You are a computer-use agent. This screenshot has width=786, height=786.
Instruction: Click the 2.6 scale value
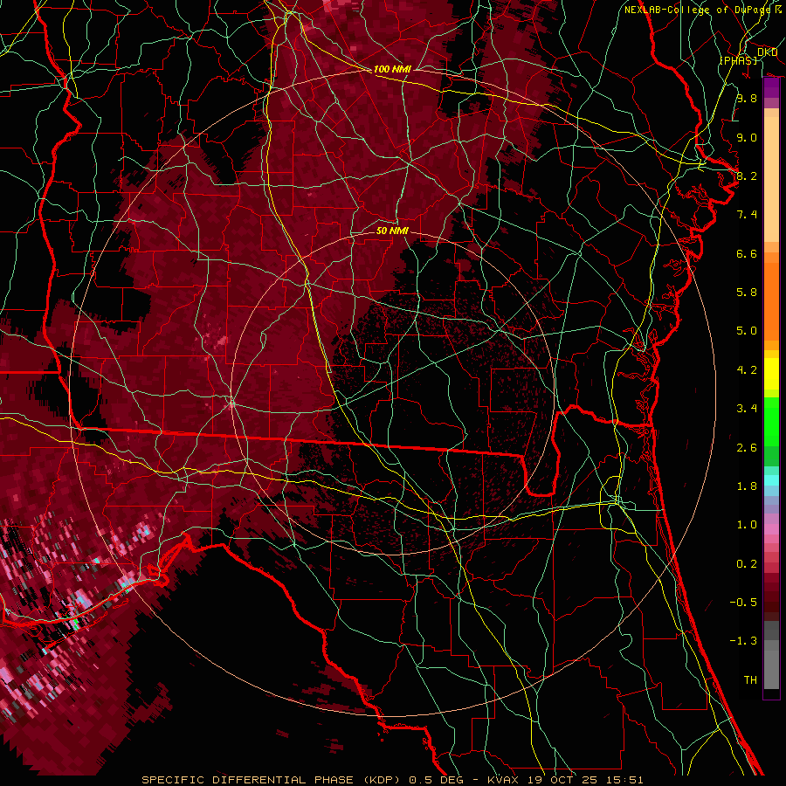click(747, 448)
